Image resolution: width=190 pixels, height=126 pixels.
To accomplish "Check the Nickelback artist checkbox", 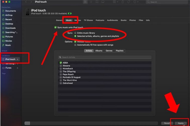I will [x=61, y=69].
